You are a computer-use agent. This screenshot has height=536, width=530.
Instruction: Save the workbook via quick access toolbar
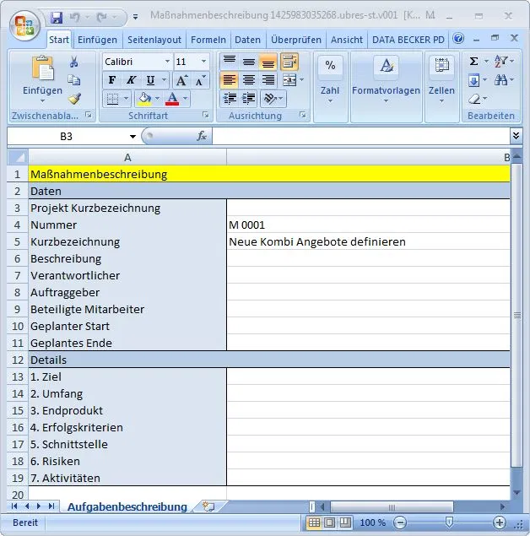click(x=57, y=17)
